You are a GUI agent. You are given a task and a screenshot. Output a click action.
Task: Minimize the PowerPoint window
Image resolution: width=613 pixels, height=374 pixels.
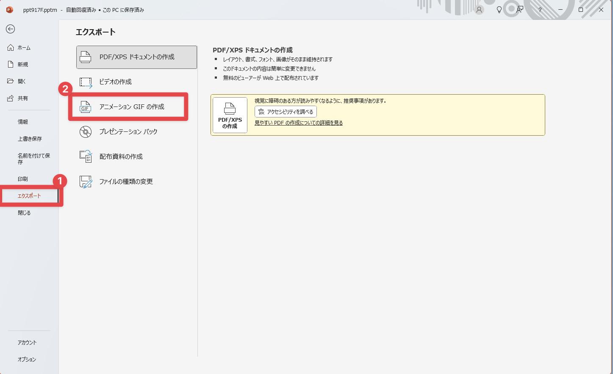point(560,10)
